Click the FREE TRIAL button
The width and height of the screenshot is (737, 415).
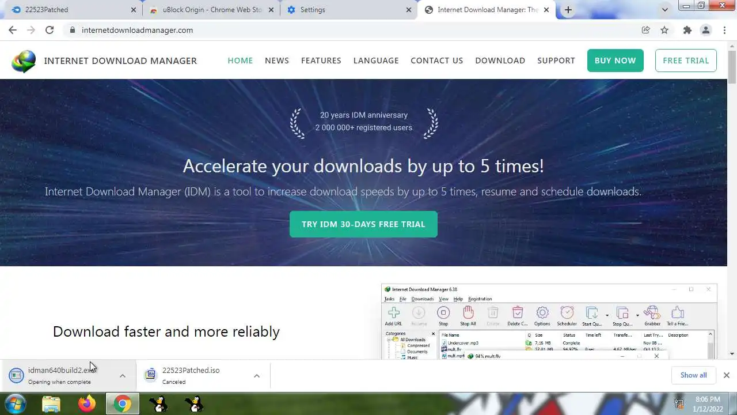tap(686, 61)
